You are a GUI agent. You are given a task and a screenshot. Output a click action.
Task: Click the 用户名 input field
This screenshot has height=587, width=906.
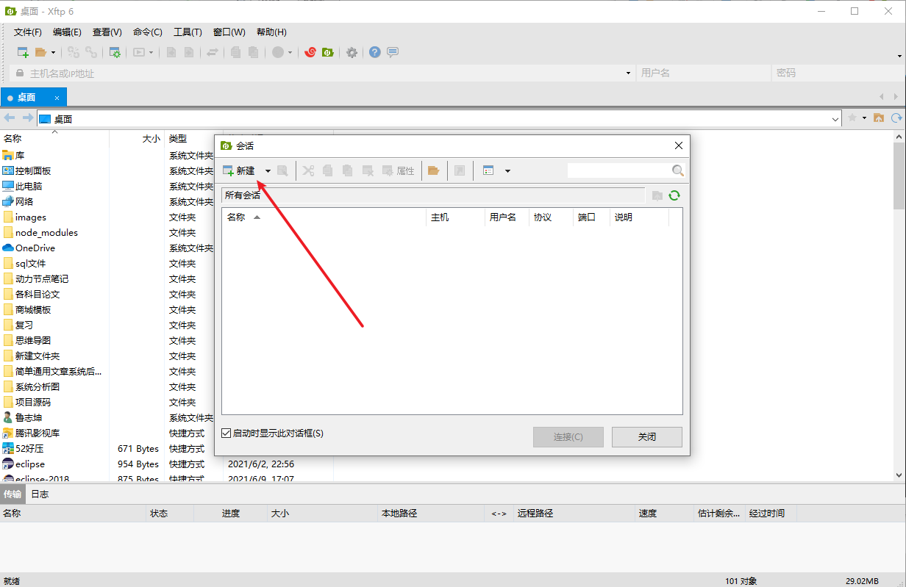702,73
